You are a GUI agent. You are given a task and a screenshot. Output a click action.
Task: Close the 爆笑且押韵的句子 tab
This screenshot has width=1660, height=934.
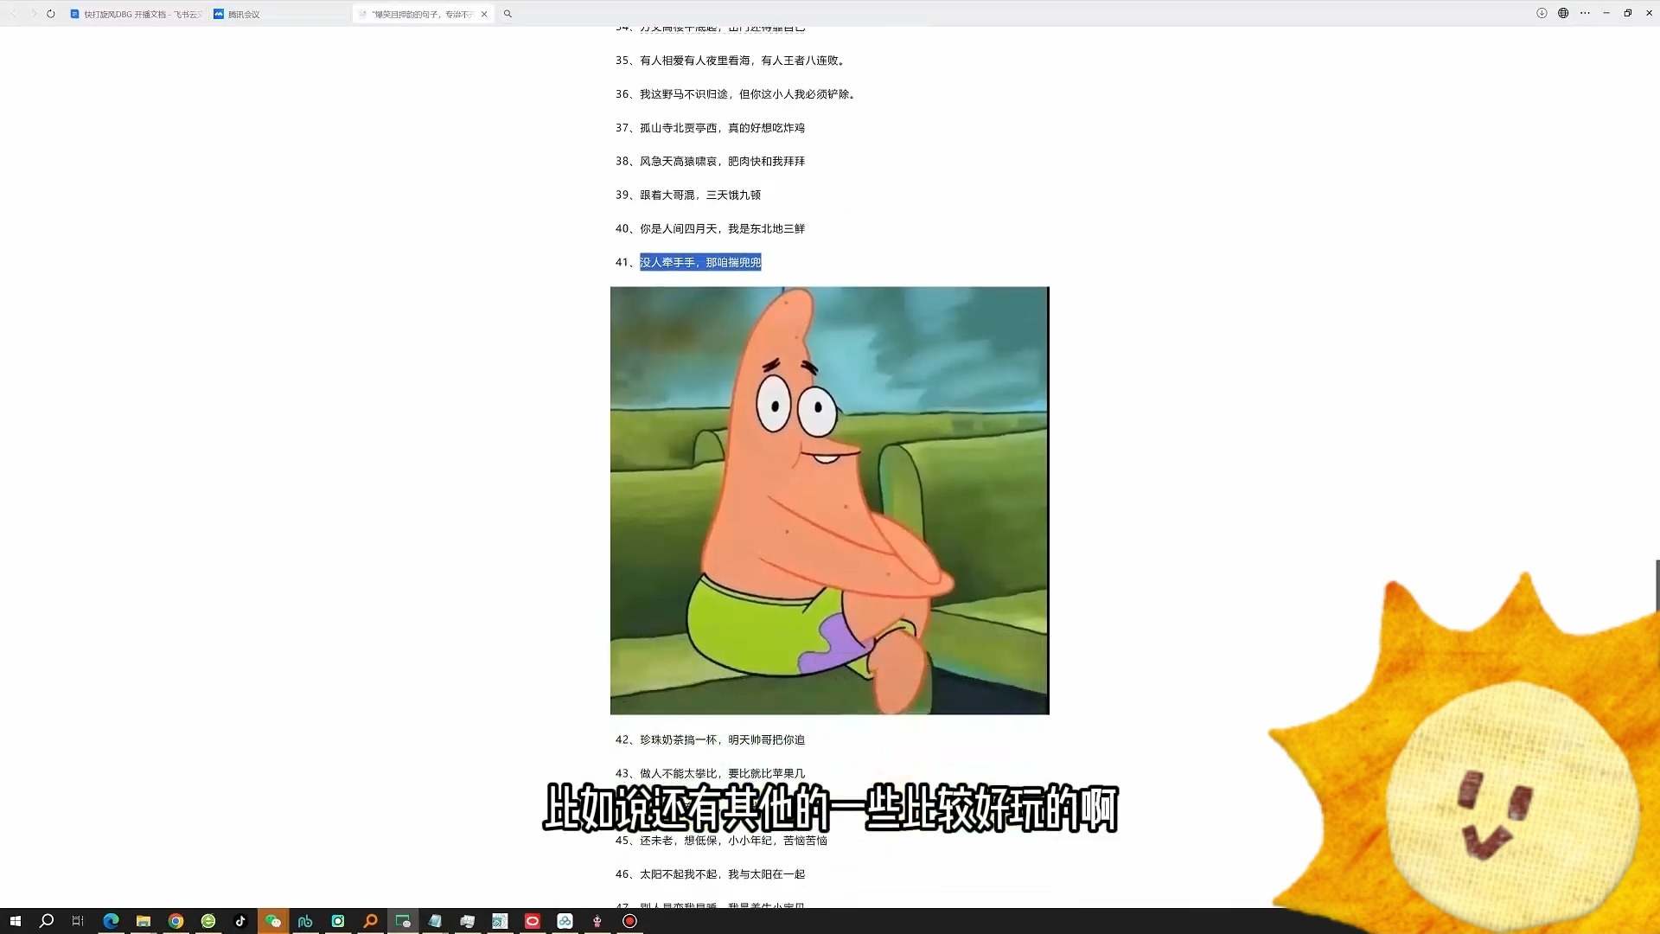pos(484,14)
